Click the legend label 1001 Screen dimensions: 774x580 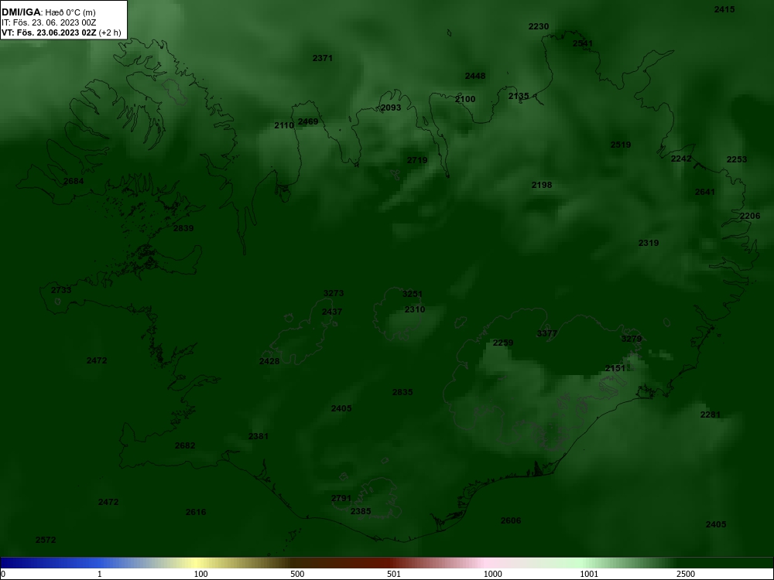[589, 574]
